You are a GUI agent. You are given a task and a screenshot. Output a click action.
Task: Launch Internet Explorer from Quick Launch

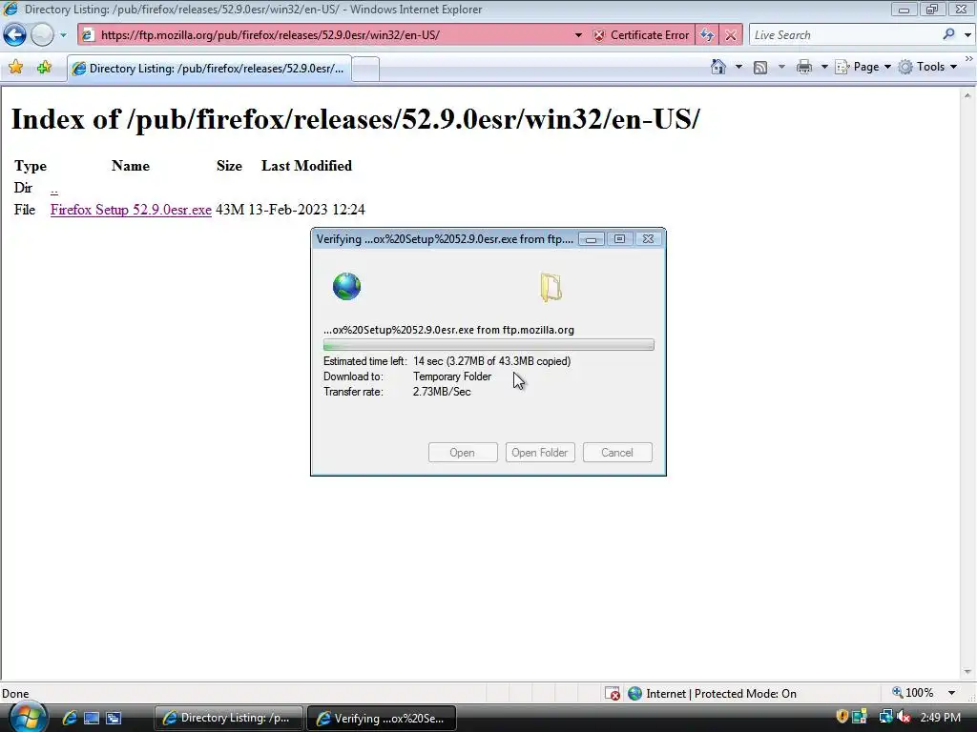tap(69, 719)
